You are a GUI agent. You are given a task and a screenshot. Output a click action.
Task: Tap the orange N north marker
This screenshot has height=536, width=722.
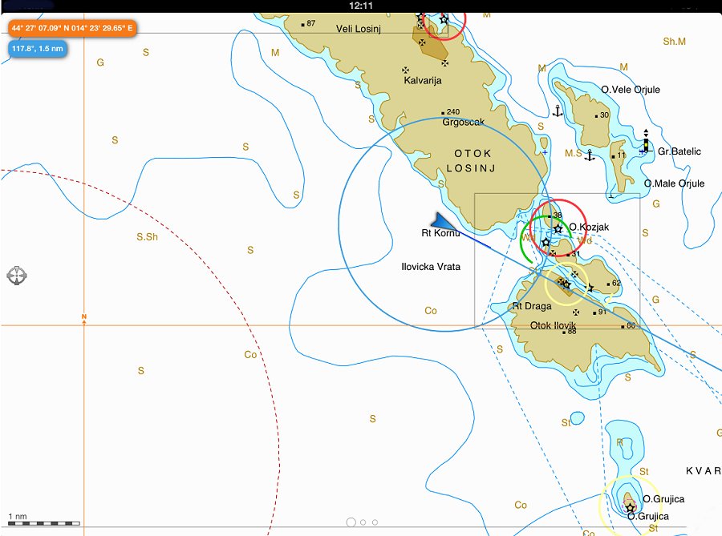click(x=83, y=318)
